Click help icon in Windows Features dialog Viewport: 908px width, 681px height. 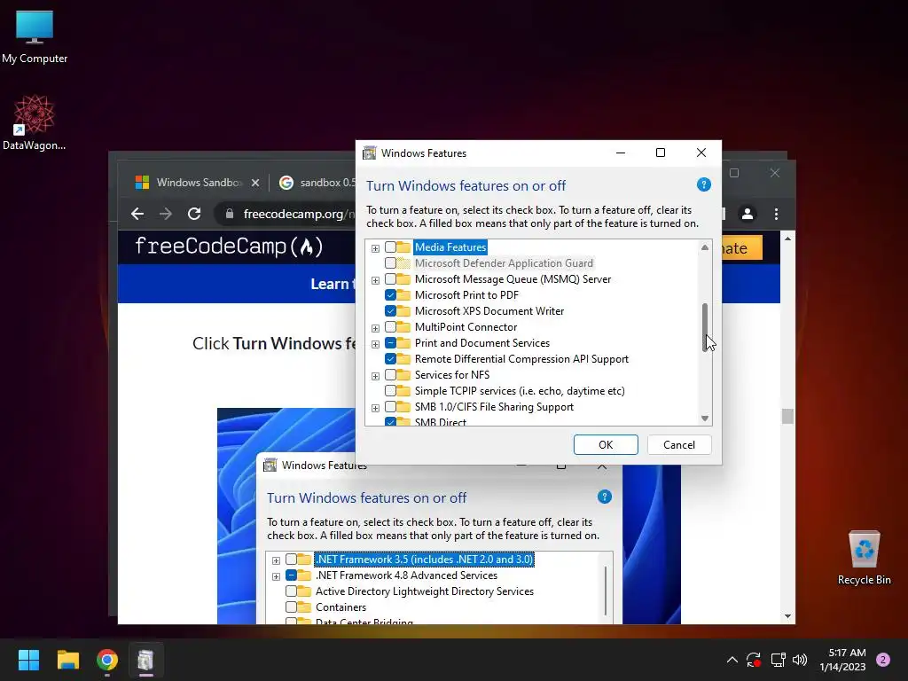coord(703,184)
